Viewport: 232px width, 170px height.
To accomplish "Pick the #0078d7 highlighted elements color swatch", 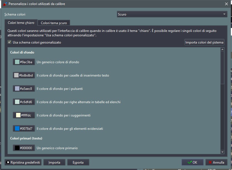I will coord(24,128).
